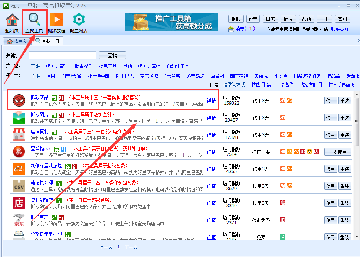Click the shop icon for 店铺复制

click(x=19, y=134)
